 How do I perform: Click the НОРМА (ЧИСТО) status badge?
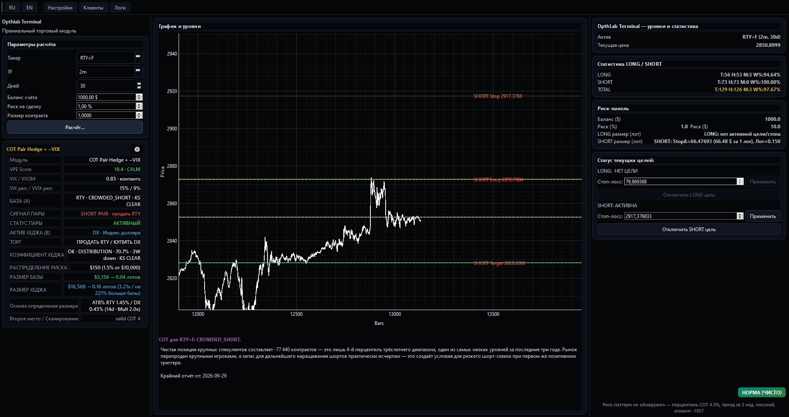tap(761, 392)
